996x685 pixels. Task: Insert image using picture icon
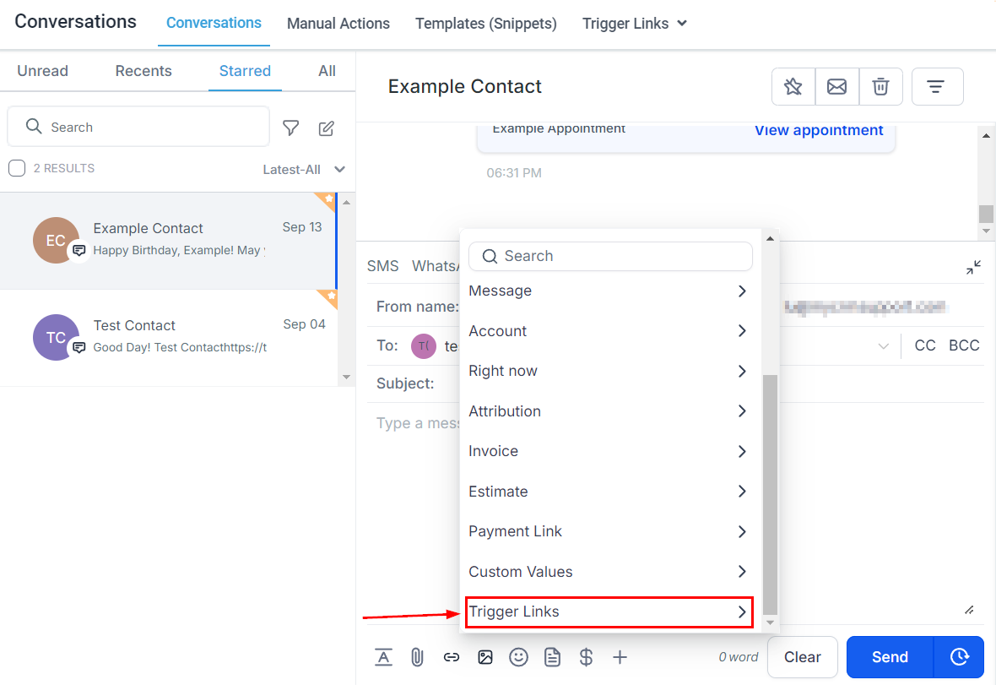click(x=484, y=657)
